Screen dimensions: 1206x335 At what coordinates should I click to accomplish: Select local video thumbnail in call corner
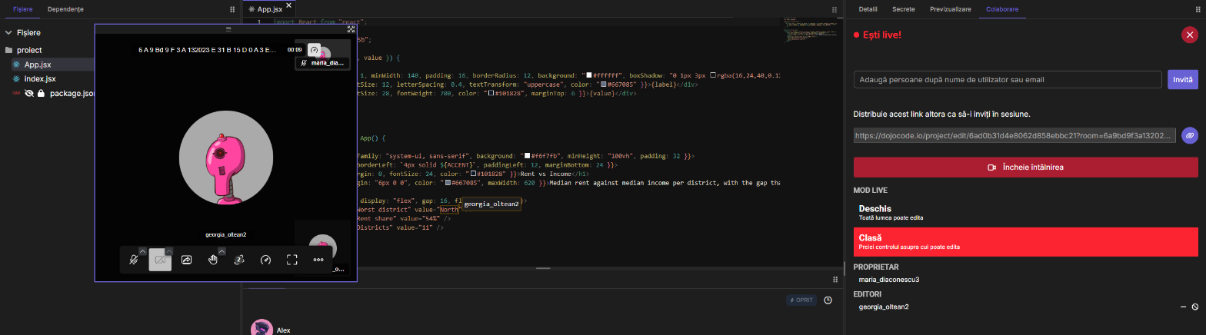point(323,247)
